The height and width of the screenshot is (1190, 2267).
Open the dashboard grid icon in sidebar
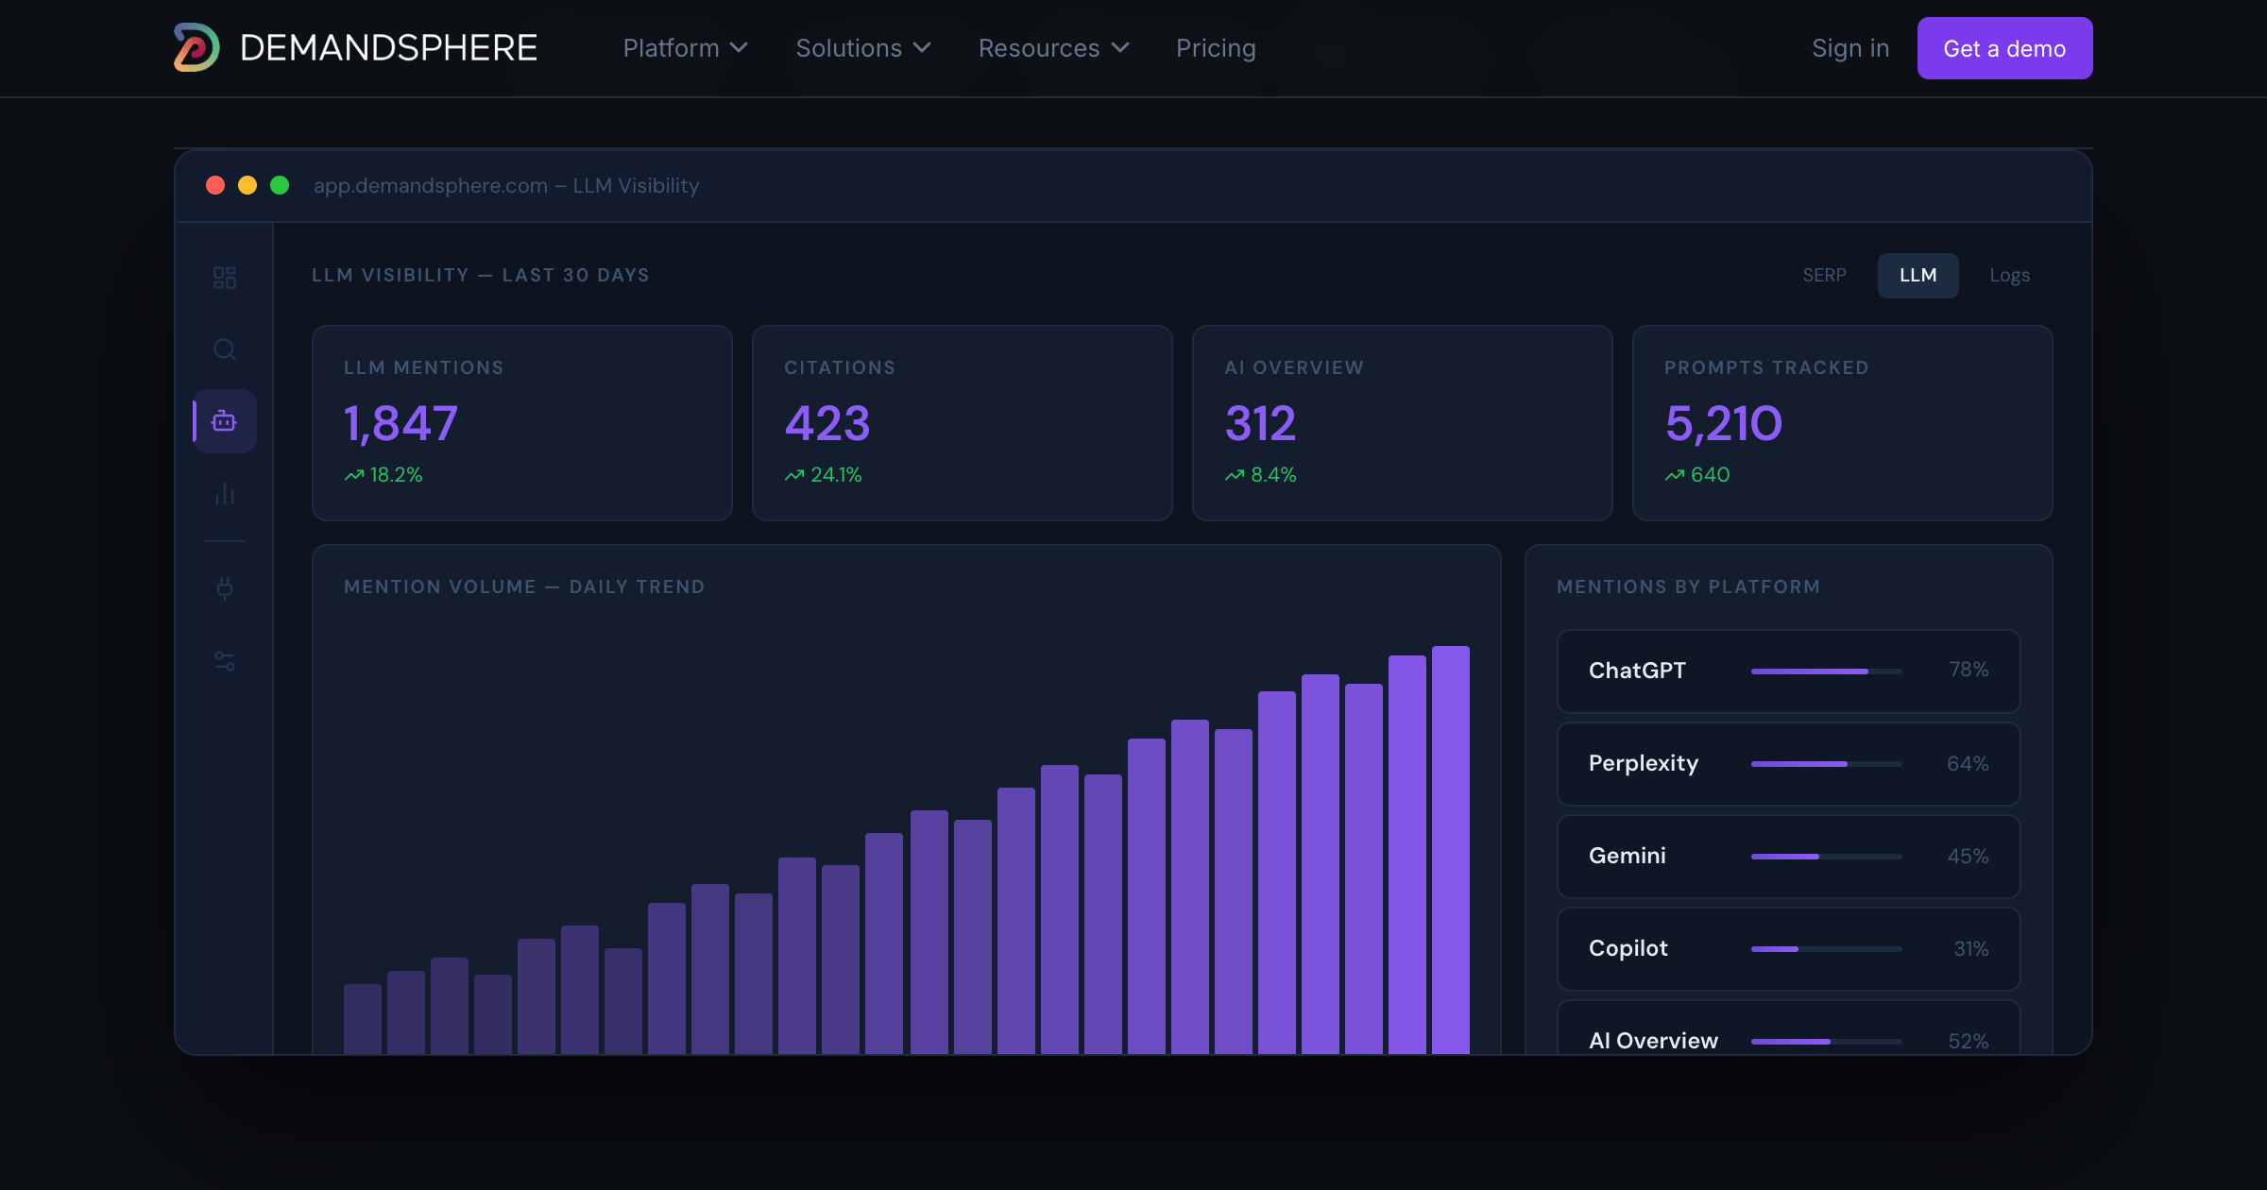pyautogui.click(x=225, y=278)
